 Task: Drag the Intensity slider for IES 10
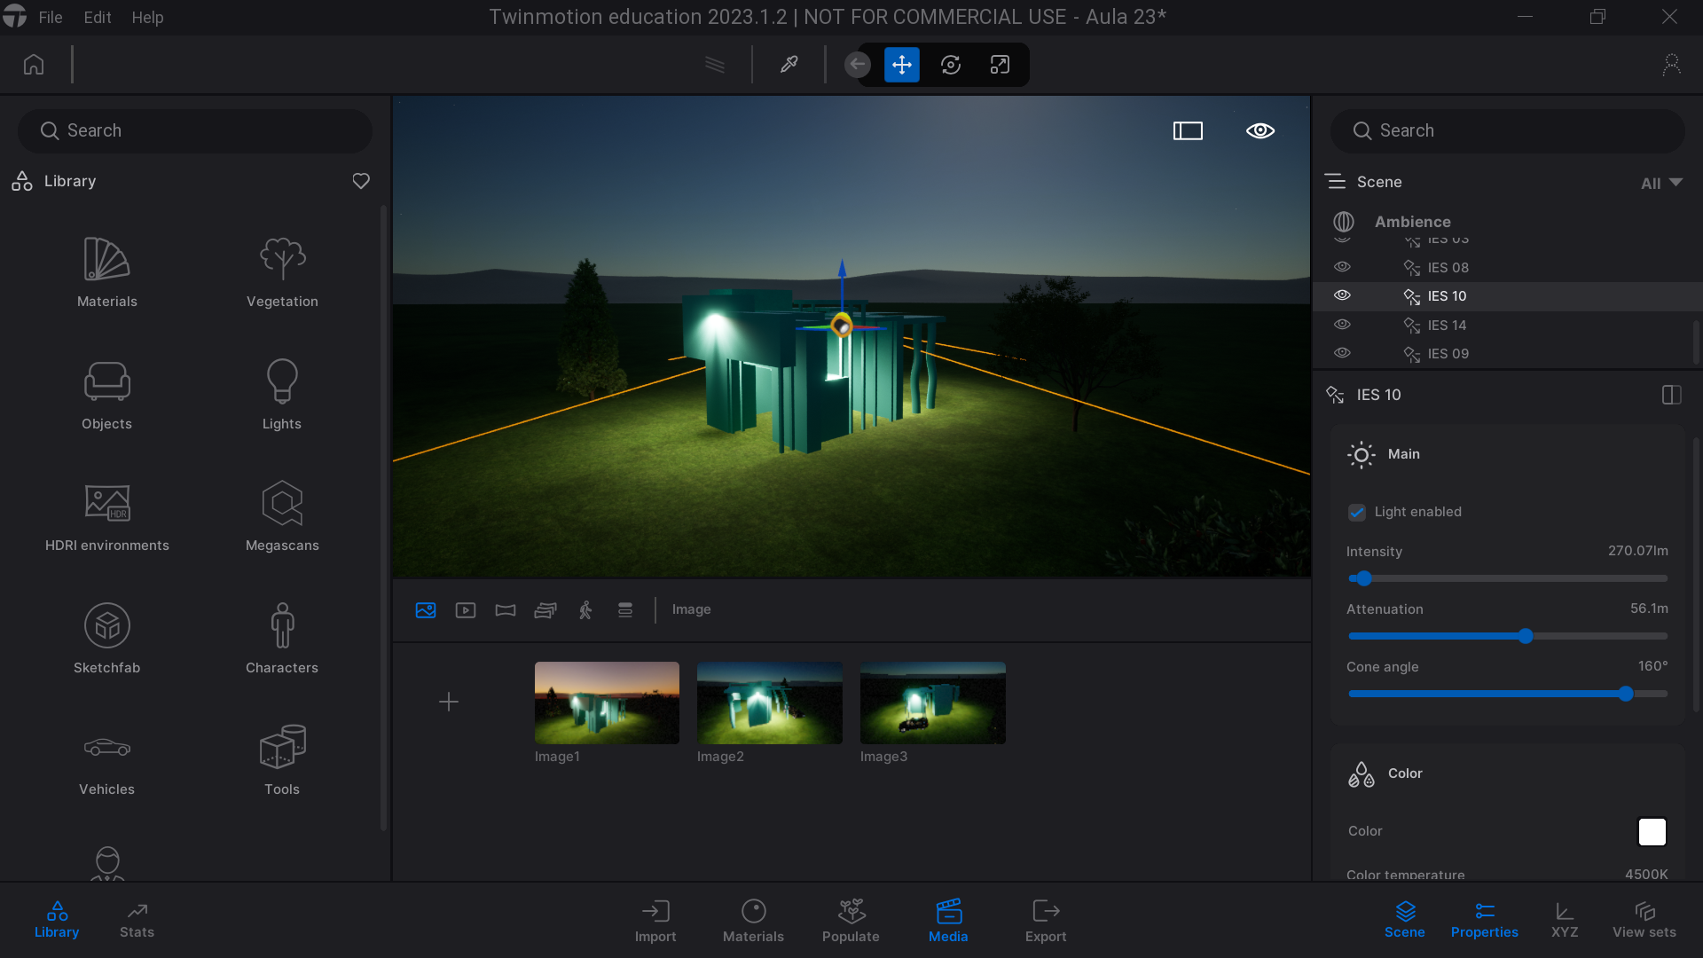[1362, 577]
